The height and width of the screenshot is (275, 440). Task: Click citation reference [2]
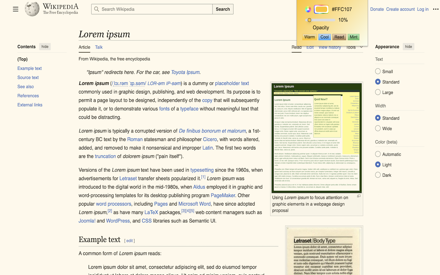tap(110, 211)
